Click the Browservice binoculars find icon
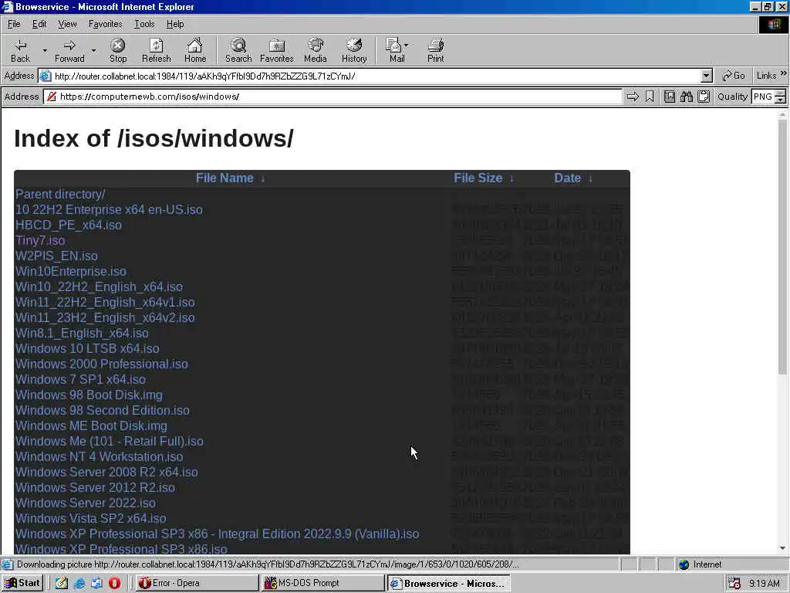The image size is (790, 593). click(686, 97)
